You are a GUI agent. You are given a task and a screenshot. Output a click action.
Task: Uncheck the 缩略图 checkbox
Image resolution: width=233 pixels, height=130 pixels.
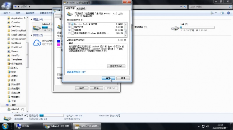69,30
